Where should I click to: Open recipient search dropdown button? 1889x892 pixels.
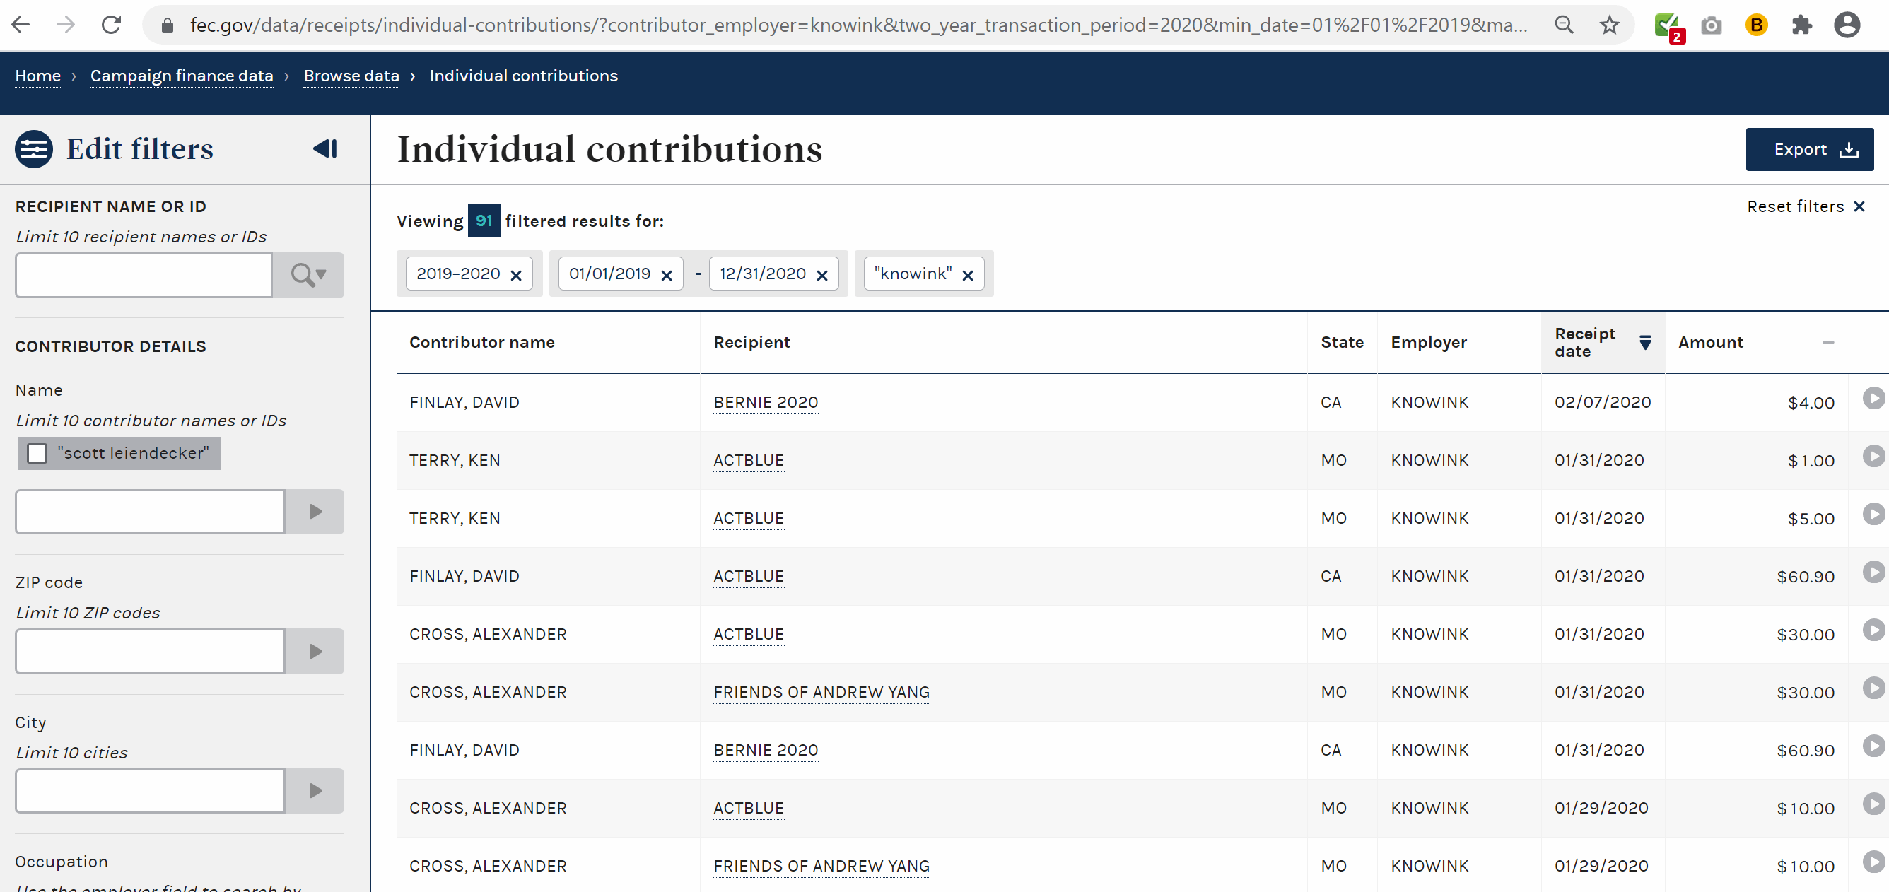pos(308,276)
